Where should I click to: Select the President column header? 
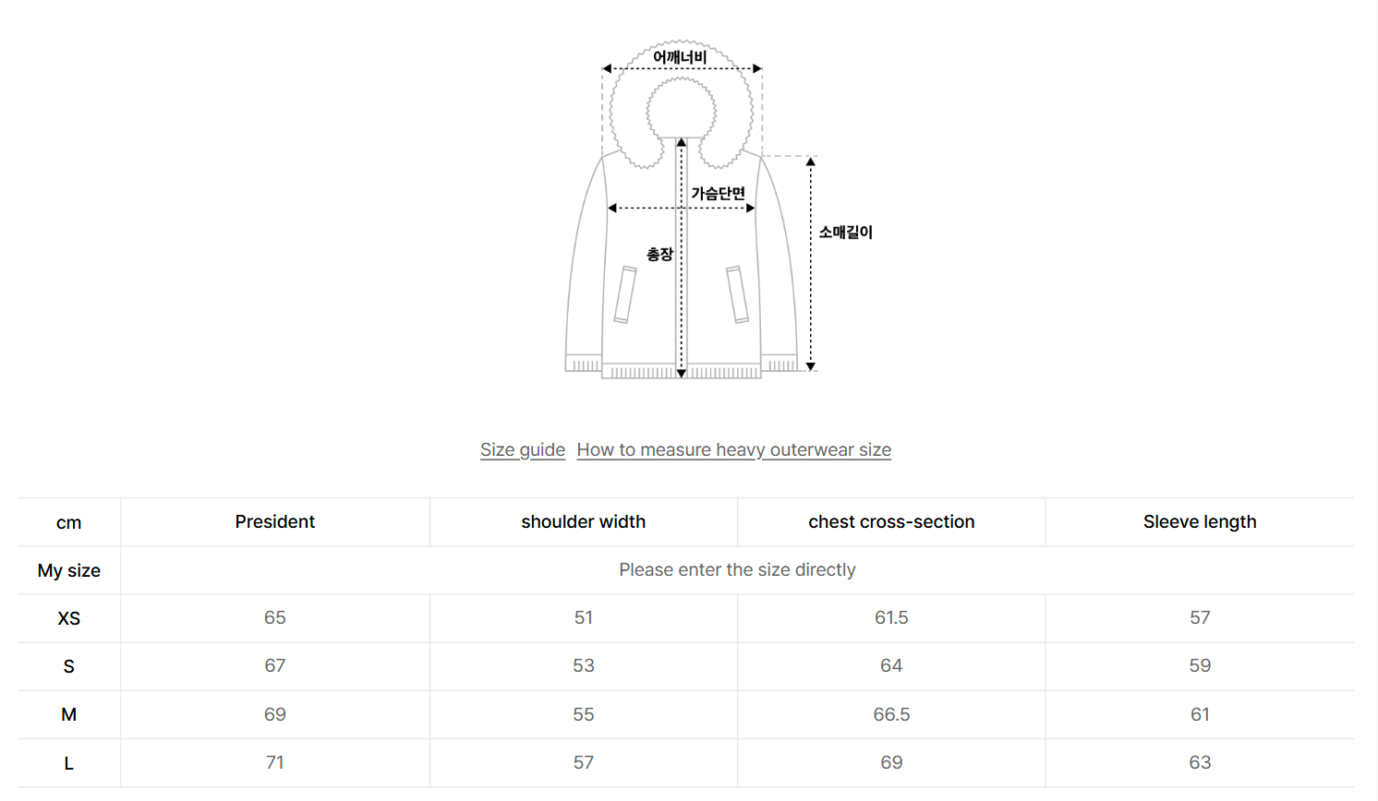[x=275, y=522]
